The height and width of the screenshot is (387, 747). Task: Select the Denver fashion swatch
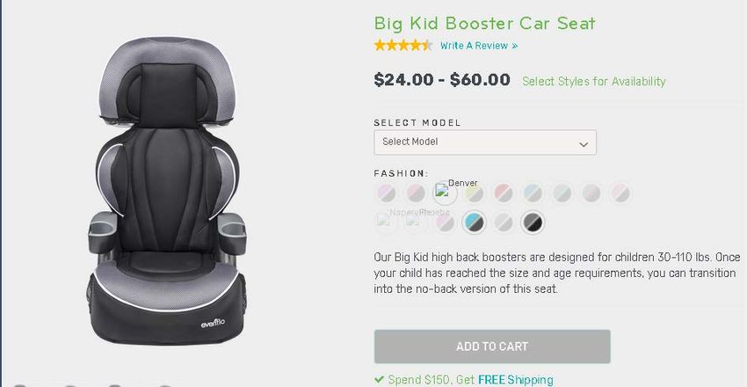click(445, 193)
